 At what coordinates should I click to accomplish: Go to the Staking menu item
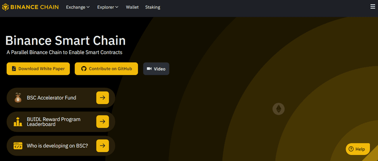coord(153,7)
